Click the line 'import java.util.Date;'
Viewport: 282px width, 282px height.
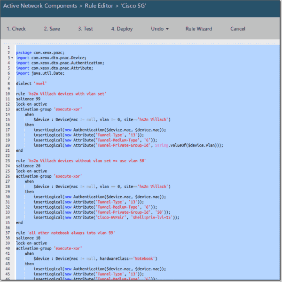(x=40, y=73)
